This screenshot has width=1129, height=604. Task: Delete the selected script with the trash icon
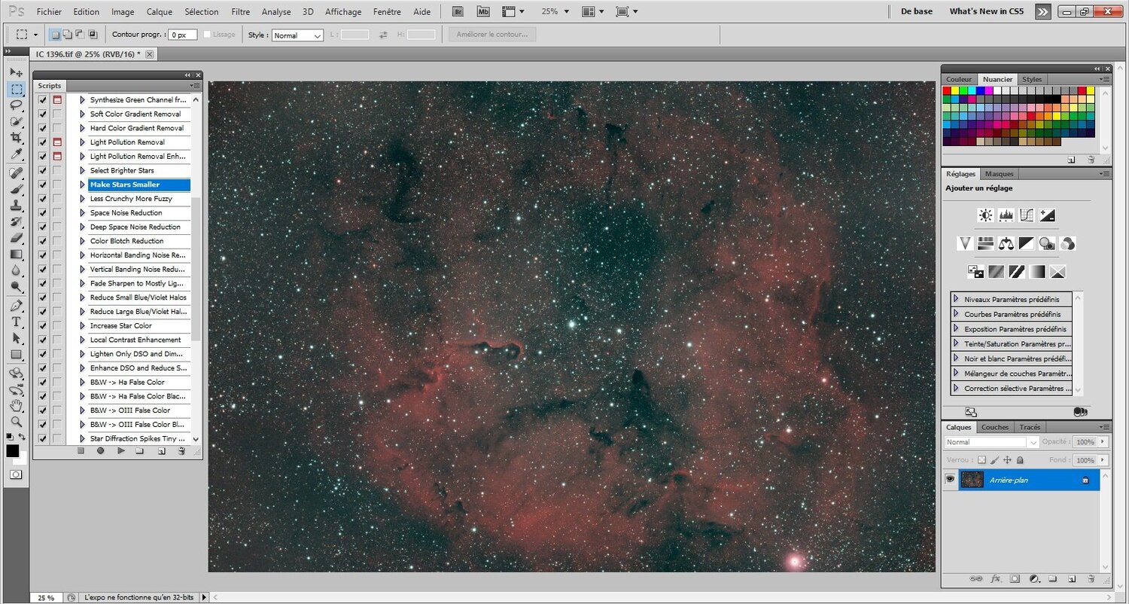(181, 451)
